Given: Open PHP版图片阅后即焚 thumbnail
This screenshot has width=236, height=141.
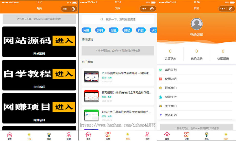Looking at the screenshot, I should click(x=91, y=77).
